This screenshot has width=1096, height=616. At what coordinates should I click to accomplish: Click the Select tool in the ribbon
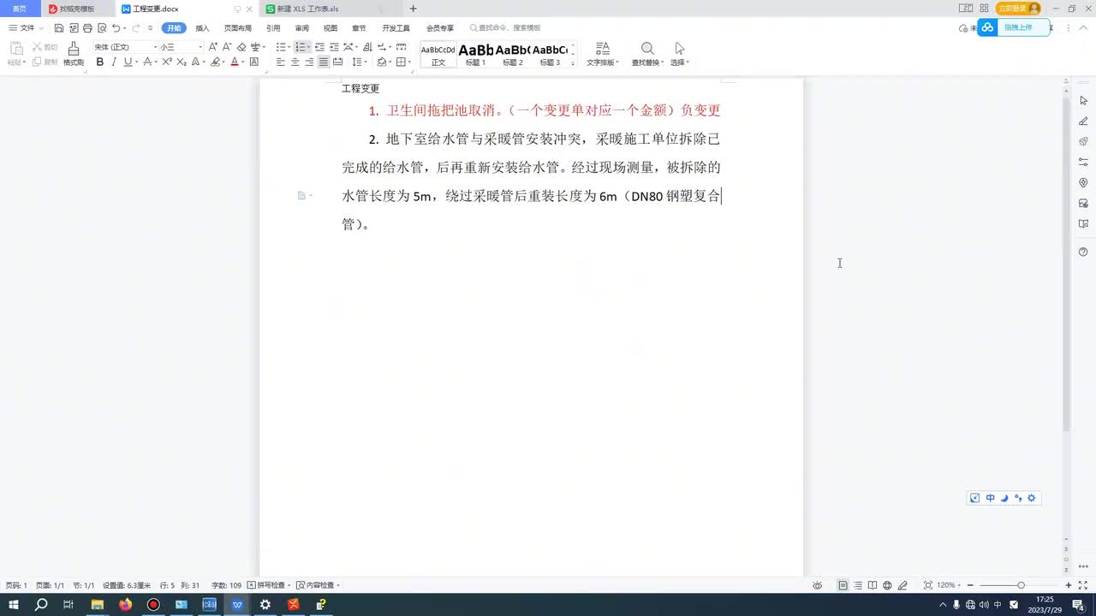pos(679,54)
